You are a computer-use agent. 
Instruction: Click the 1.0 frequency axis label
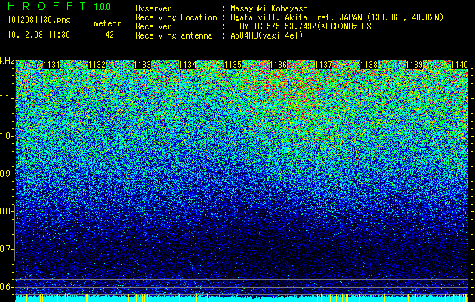click(x=6, y=137)
